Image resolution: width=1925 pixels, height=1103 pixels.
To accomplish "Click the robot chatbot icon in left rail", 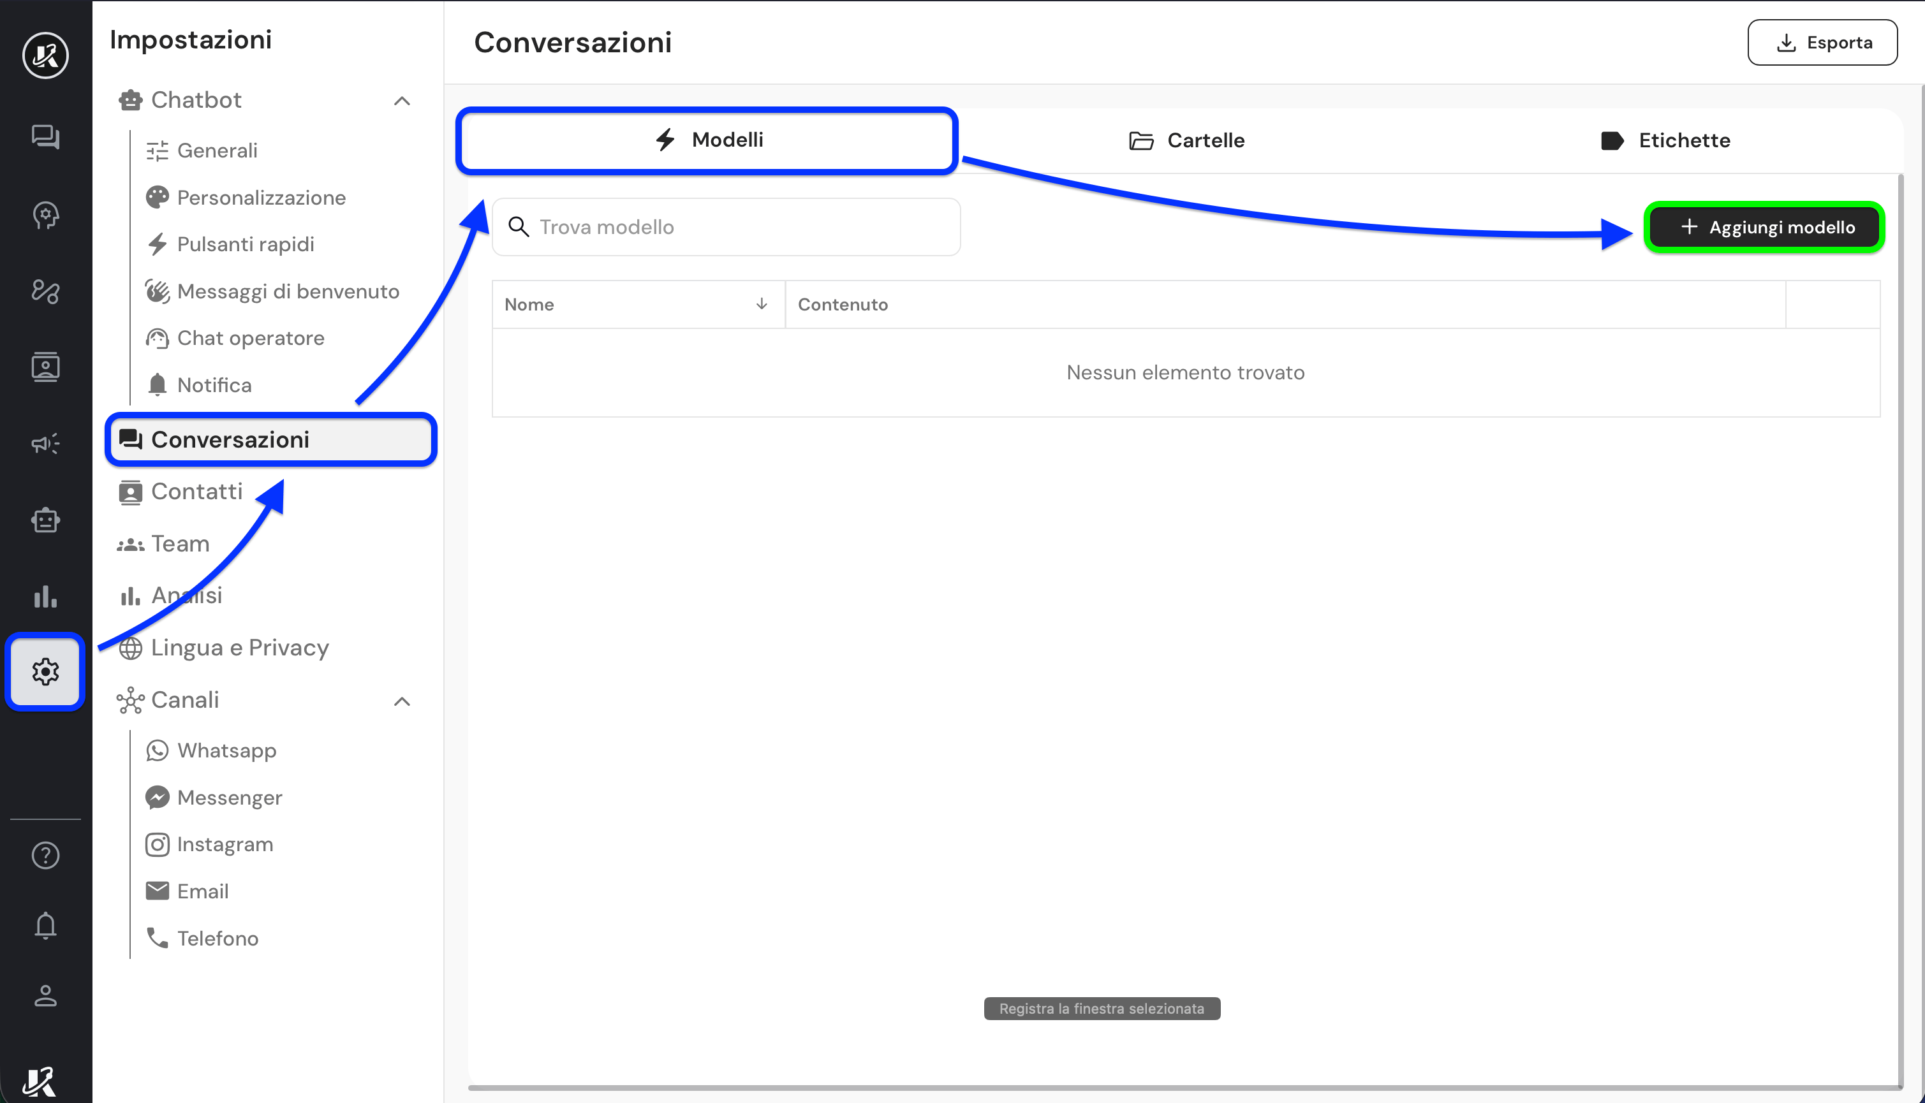I will (45, 520).
